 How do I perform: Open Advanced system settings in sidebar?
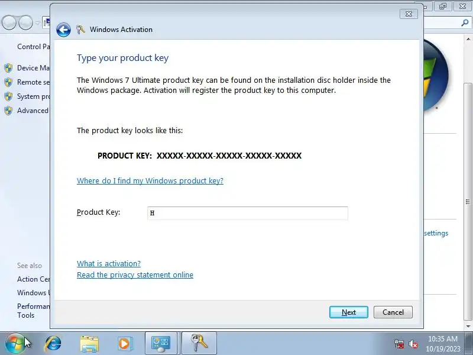(33, 111)
